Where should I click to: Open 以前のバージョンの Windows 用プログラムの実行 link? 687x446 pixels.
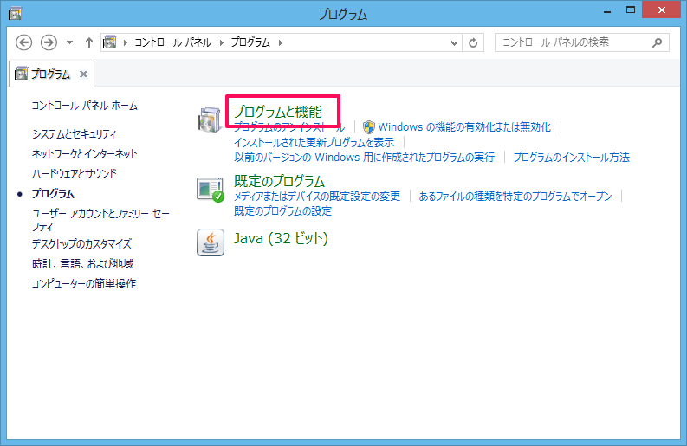364,158
